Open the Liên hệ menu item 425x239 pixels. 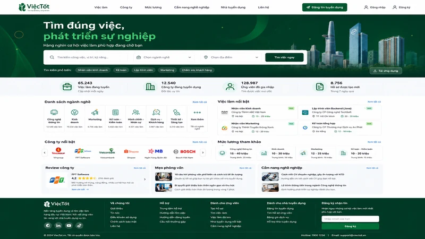pyautogui.click(x=263, y=7)
